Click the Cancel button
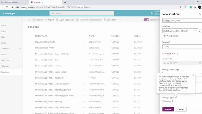This screenshot has height=114, width=202. point(181,109)
